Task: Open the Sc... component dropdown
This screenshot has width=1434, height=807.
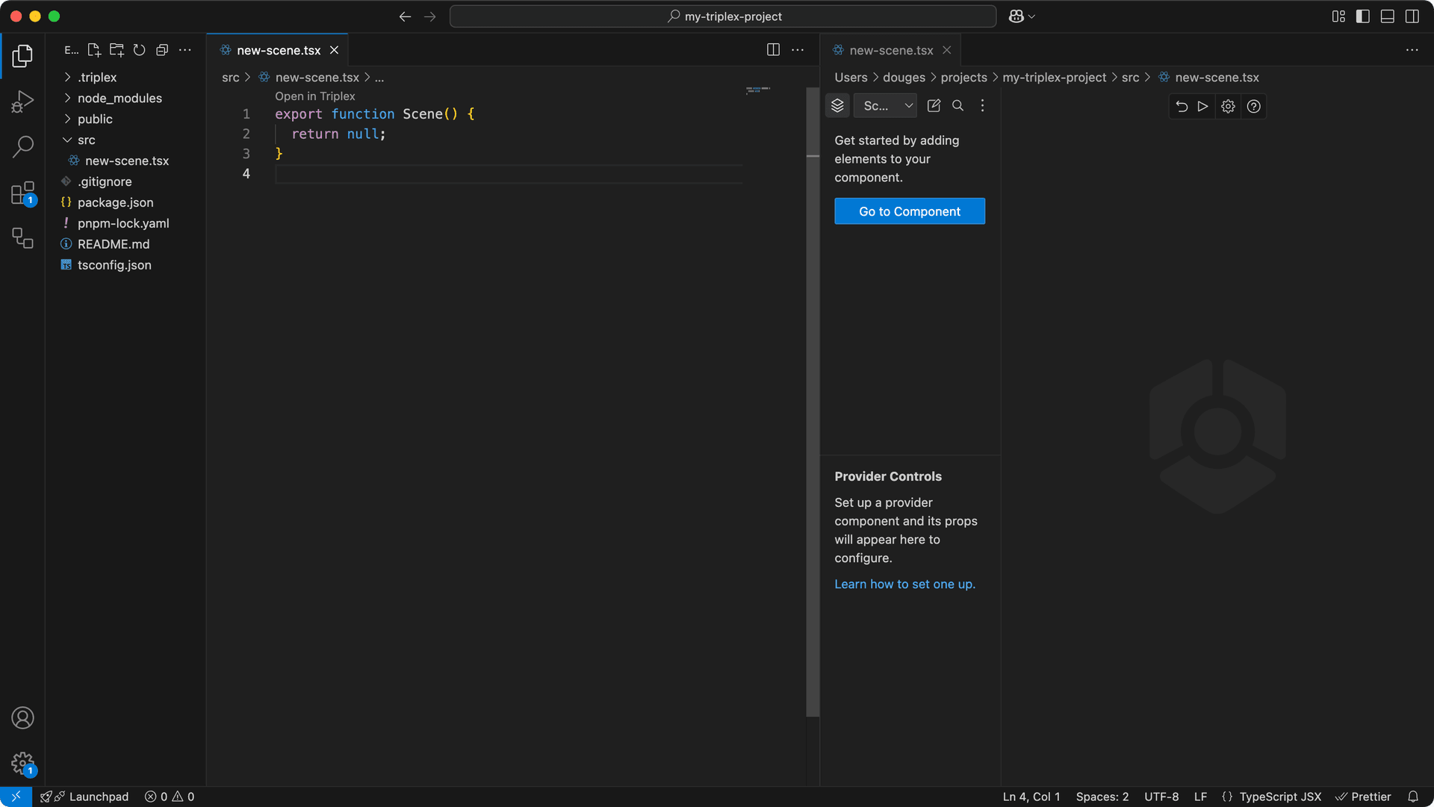Action: pos(886,106)
